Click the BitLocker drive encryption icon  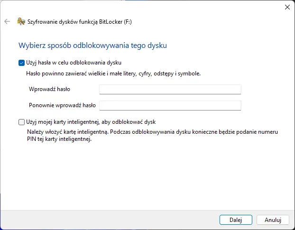pos(21,21)
